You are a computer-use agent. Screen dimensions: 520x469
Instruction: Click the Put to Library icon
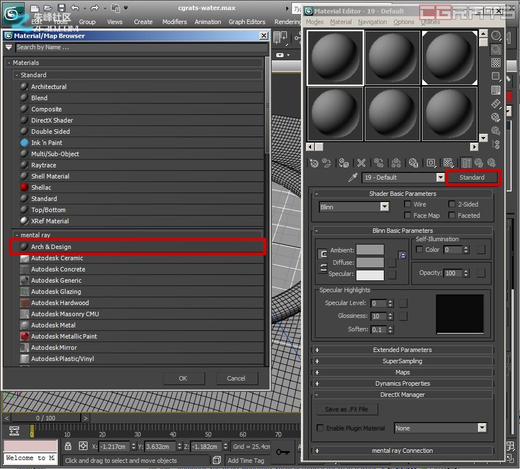click(x=414, y=163)
